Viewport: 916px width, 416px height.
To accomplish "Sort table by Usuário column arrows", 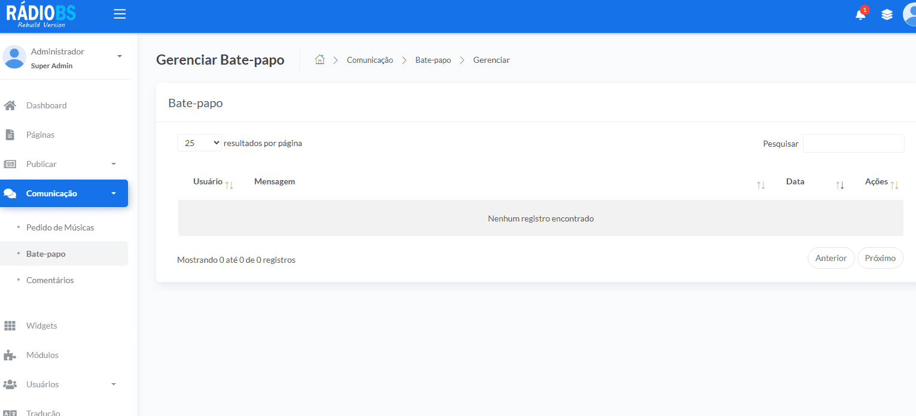I will pos(229,185).
